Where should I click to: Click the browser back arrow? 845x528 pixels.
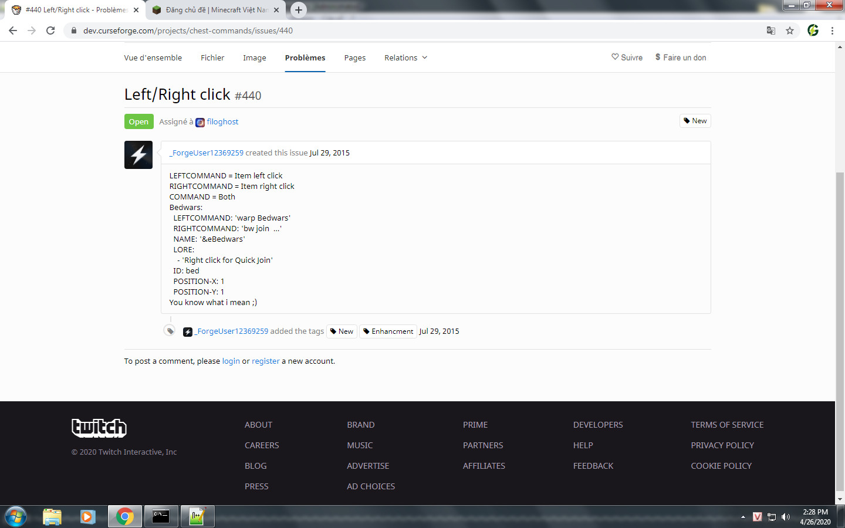[x=13, y=31]
